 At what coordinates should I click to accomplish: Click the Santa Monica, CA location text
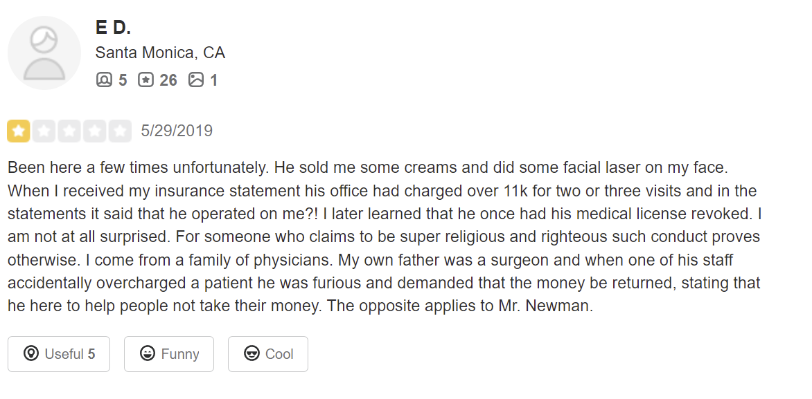coord(160,53)
